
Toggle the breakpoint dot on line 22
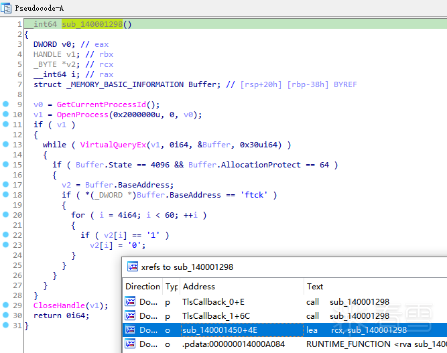pyautogui.click(x=6, y=234)
